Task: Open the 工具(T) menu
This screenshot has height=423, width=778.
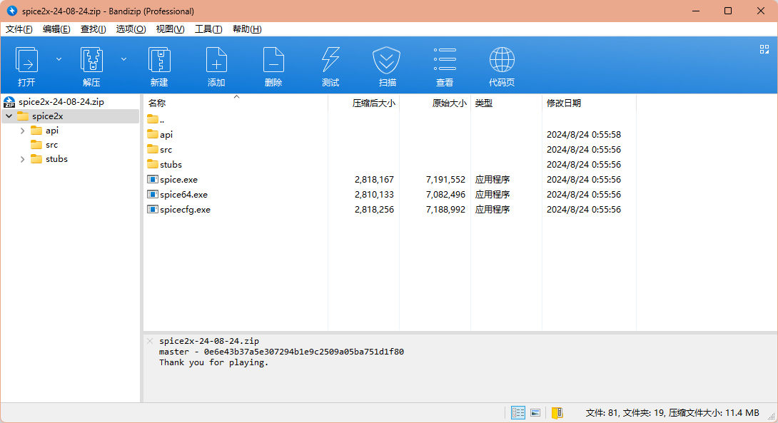Action: click(x=208, y=29)
